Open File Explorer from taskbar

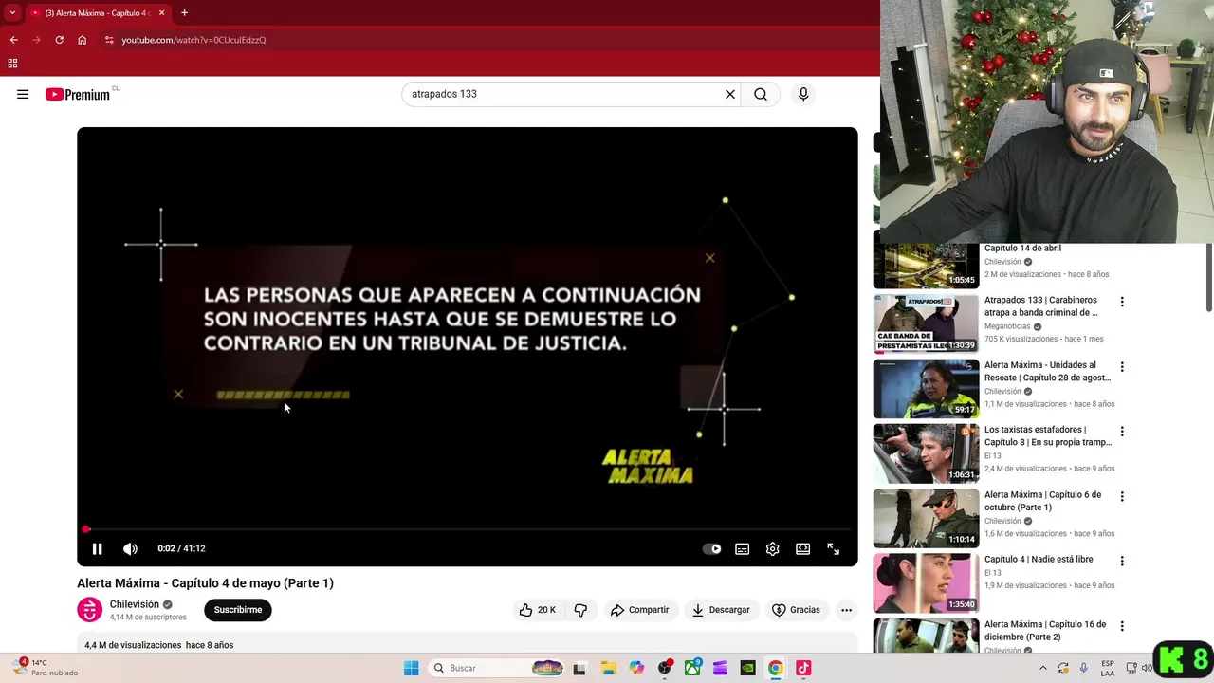point(608,668)
